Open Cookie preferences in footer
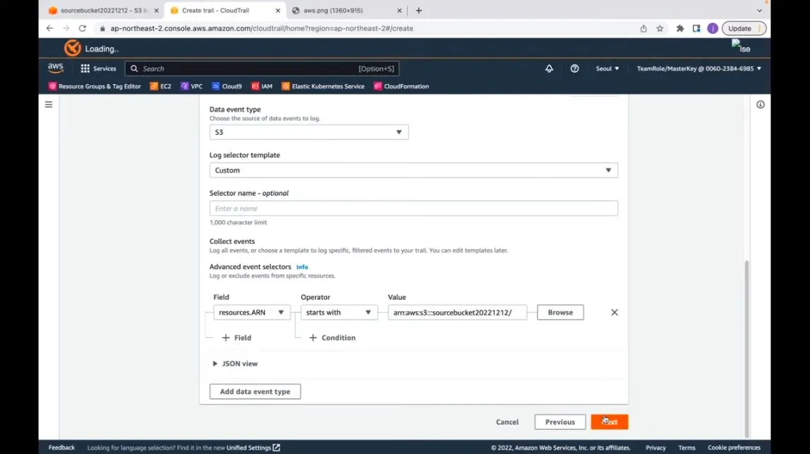 click(x=734, y=448)
